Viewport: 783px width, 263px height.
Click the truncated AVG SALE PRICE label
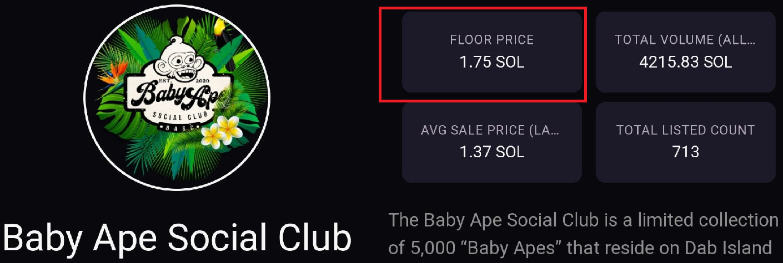[490, 130]
